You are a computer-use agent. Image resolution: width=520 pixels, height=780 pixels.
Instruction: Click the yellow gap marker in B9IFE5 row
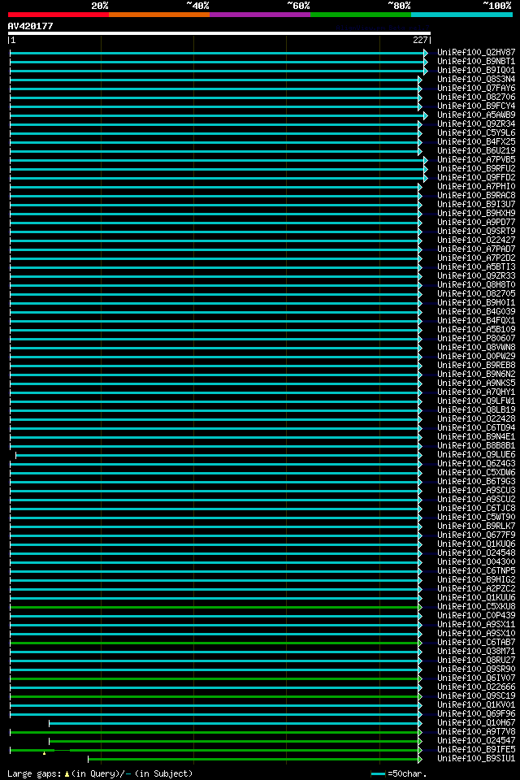[x=45, y=754]
